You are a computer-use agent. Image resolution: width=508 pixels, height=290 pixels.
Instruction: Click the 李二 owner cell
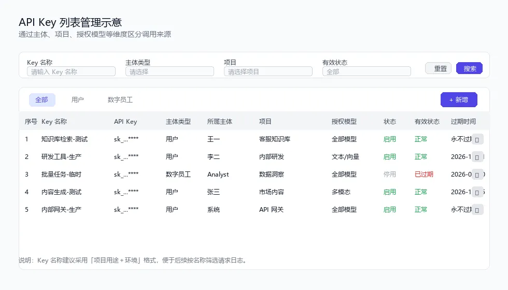pos(214,157)
